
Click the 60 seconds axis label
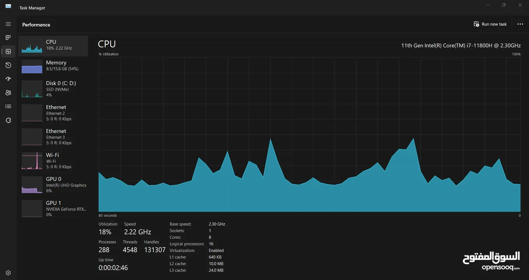pyautogui.click(x=108, y=215)
